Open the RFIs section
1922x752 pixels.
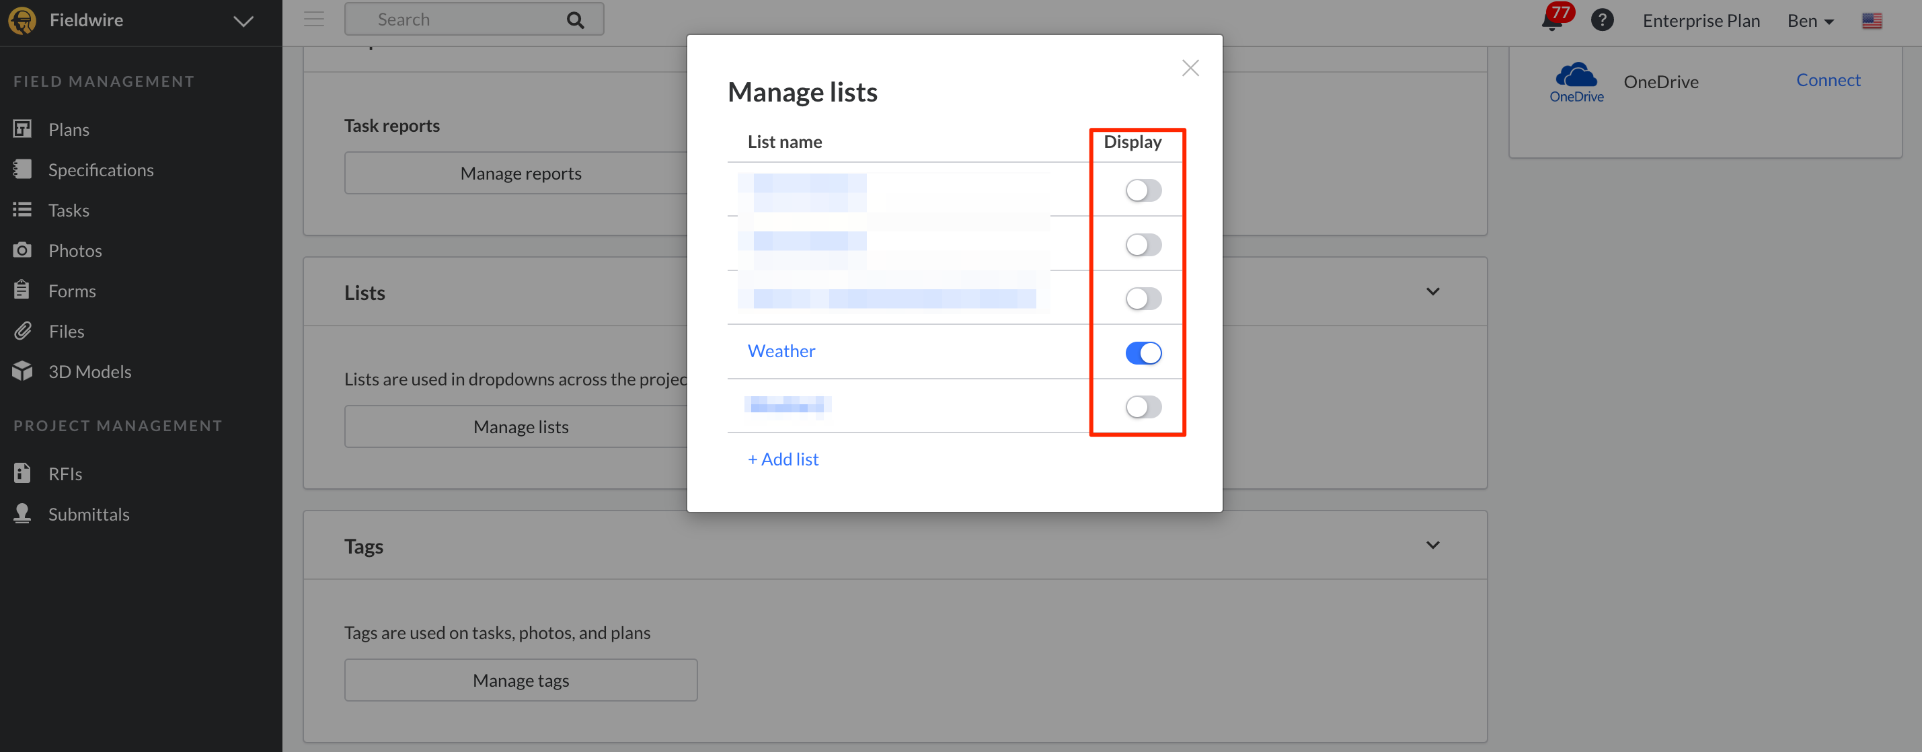(x=66, y=473)
